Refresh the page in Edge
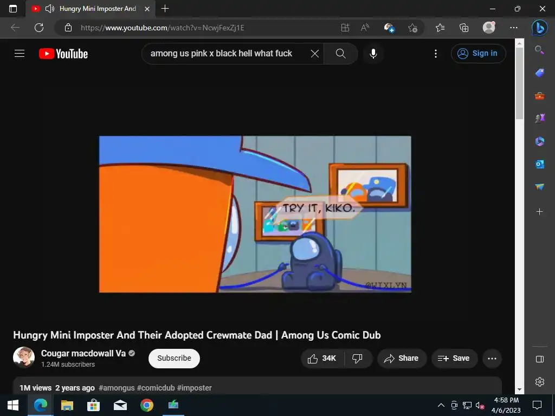This screenshot has width=555, height=416. (x=39, y=28)
